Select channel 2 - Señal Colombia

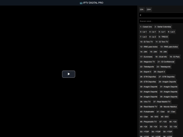coord(163,27)
